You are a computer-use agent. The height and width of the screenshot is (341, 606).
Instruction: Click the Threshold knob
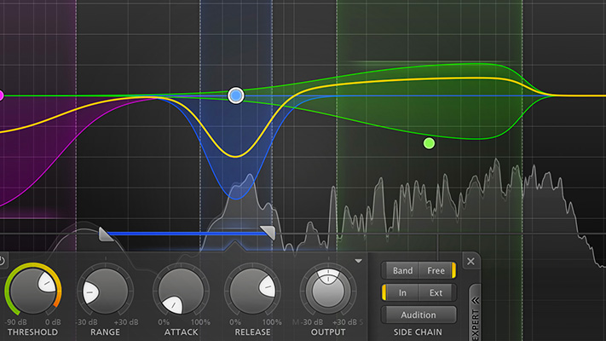(32, 292)
